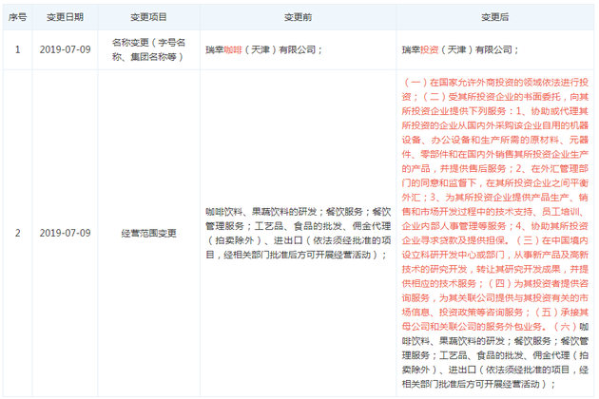The width and height of the screenshot is (599, 399).
Task: Select row number 2 cell
Action: pyautogui.click(x=17, y=233)
